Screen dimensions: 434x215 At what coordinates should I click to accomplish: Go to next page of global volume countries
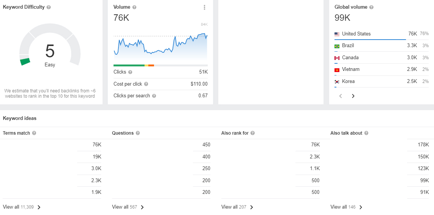[x=353, y=96]
